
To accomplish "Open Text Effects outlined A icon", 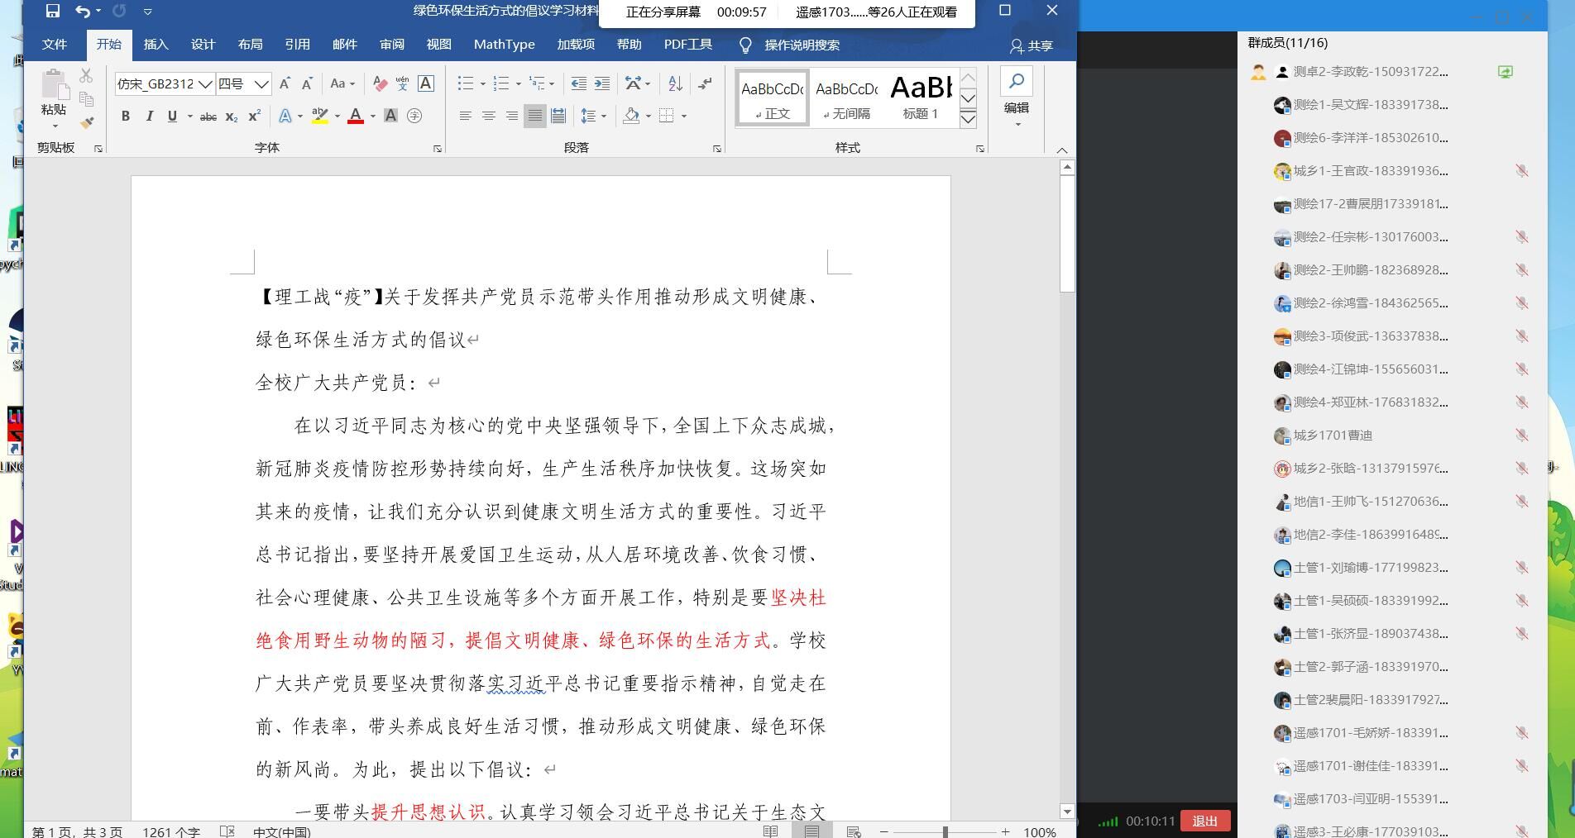I will [x=285, y=116].
